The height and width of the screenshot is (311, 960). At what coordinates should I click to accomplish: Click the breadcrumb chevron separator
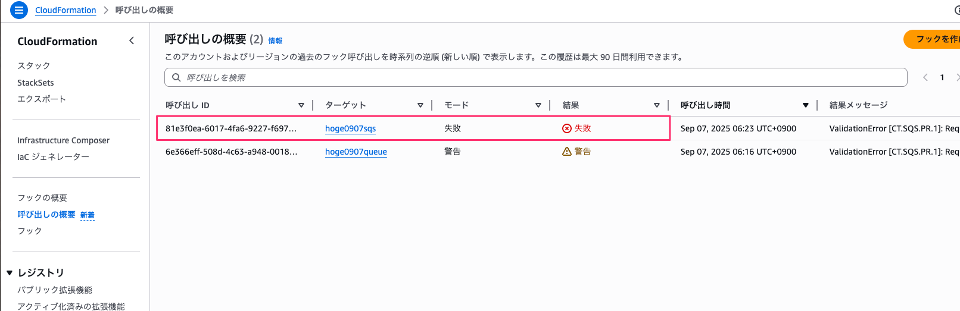click(106, 10)
